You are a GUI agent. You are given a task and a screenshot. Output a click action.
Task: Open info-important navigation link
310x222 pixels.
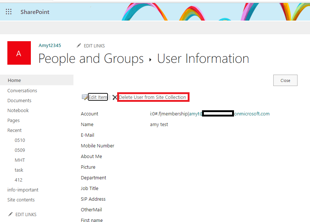coord(23,190)
